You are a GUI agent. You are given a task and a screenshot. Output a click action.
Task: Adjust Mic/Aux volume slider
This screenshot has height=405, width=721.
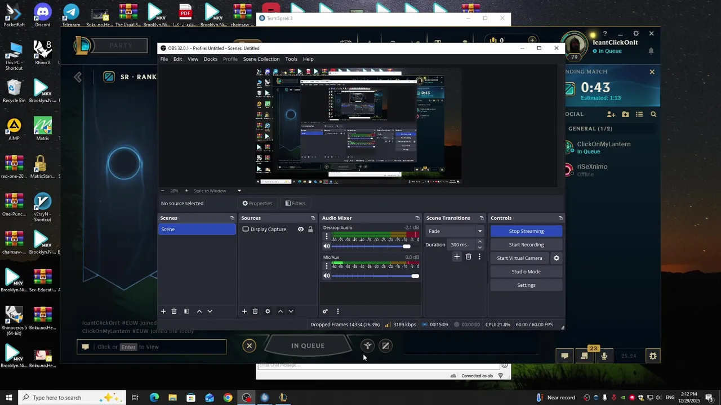(x=375, y=276)
